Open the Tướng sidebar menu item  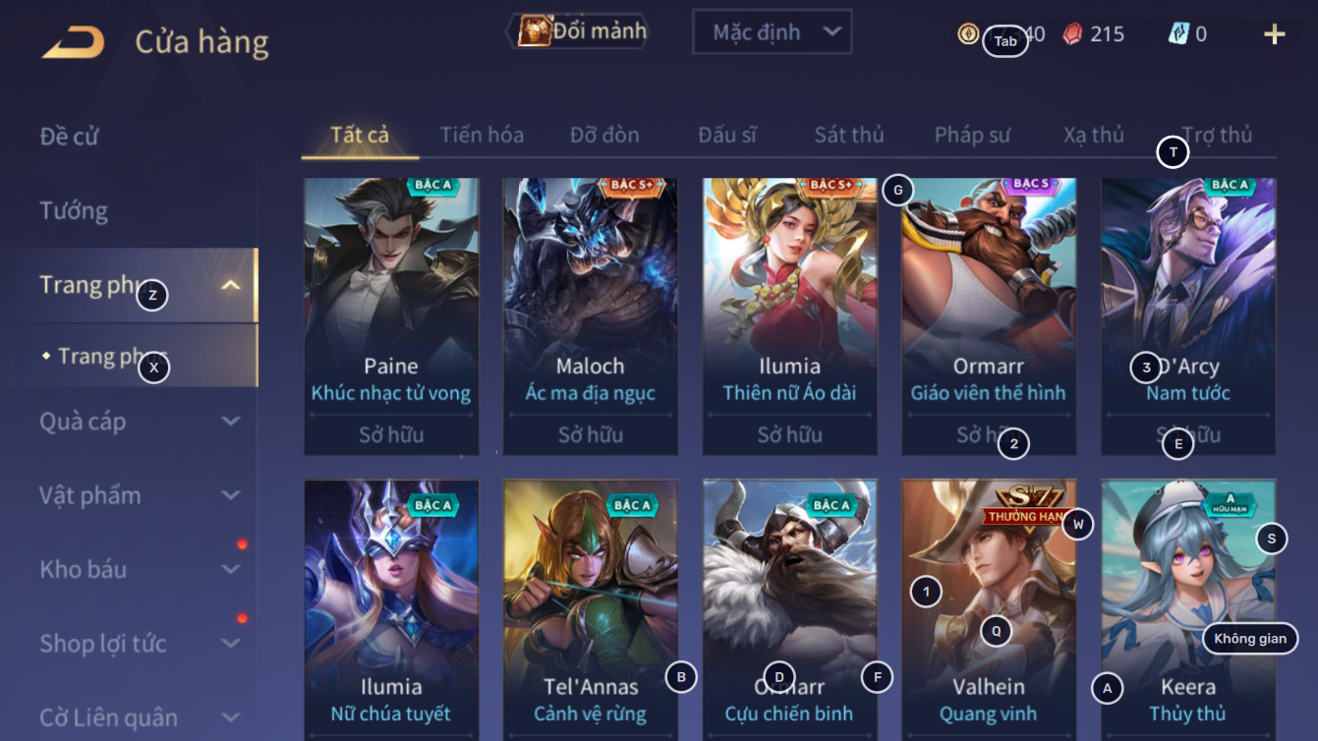[x=74, y=210]
